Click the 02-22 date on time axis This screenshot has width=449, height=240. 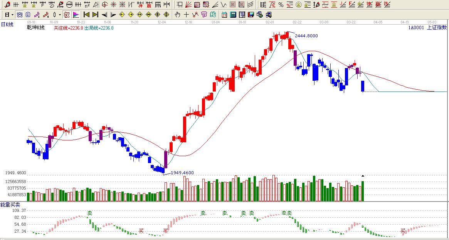click(297, 22)
